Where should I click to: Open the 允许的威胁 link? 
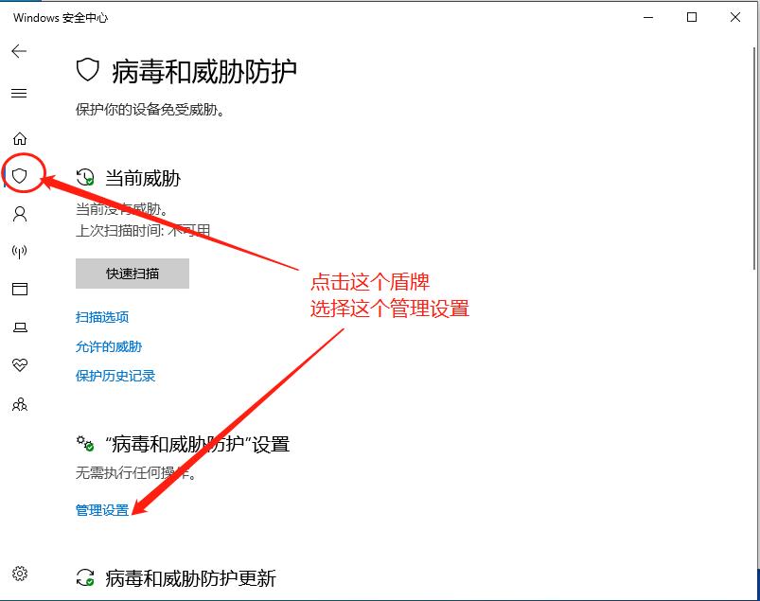[x=109, y=346]
